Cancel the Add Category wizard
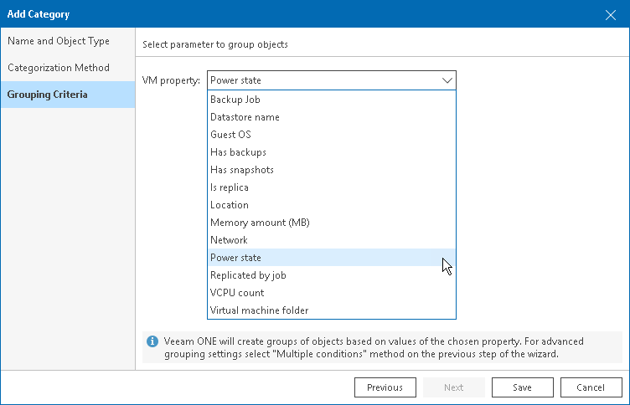Screen dimensions: 630x405 pyautogui.click(x=591, y=387)
